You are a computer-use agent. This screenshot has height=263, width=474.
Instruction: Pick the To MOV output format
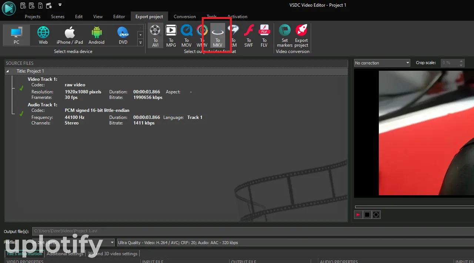187,36
